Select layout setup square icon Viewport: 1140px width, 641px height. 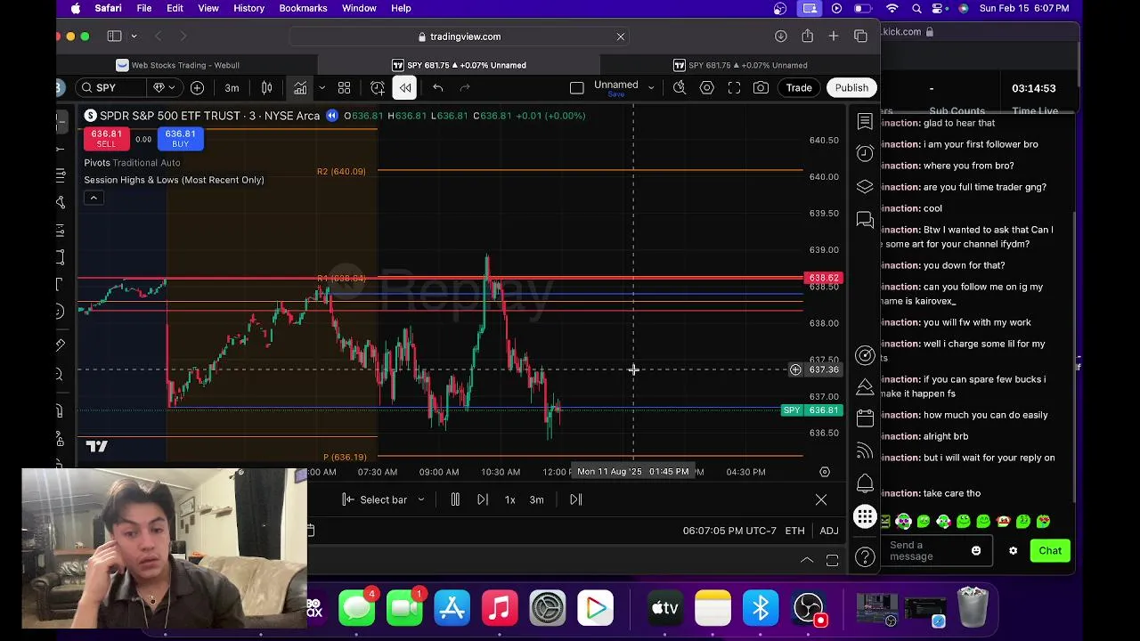tap(576, 87)
